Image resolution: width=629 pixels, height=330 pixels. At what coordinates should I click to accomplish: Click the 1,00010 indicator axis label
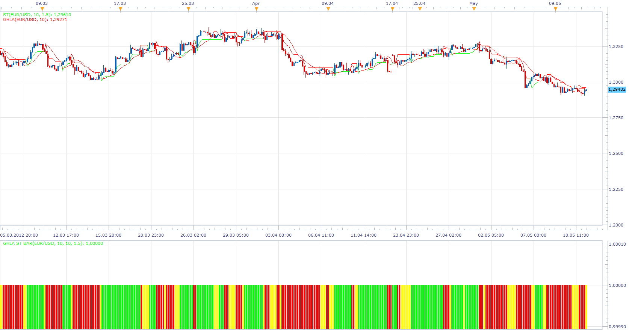[617, 244]
